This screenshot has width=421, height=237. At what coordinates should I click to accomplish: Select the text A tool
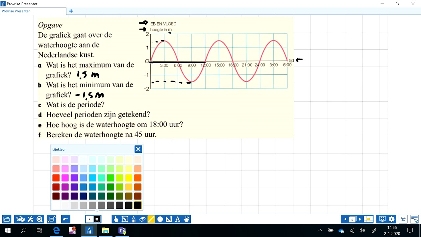point(178,219)
